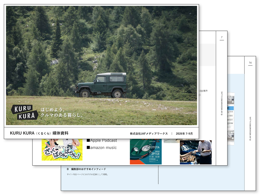Click the date text '2026年 7-9月'
This screenshot has height=196, width=269.
coord(184,134)
